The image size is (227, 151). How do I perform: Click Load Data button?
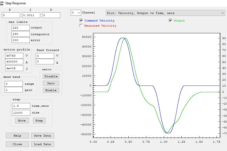42,144
